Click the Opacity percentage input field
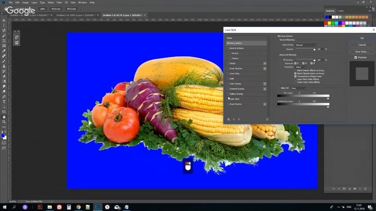This screenshot has height=211, width=376. click(x=320, y=49)
